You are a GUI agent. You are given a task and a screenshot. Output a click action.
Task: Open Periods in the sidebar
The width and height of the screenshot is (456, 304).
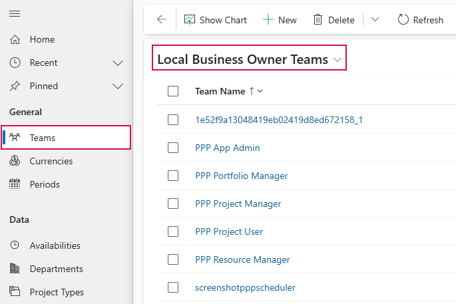(45, 184)
